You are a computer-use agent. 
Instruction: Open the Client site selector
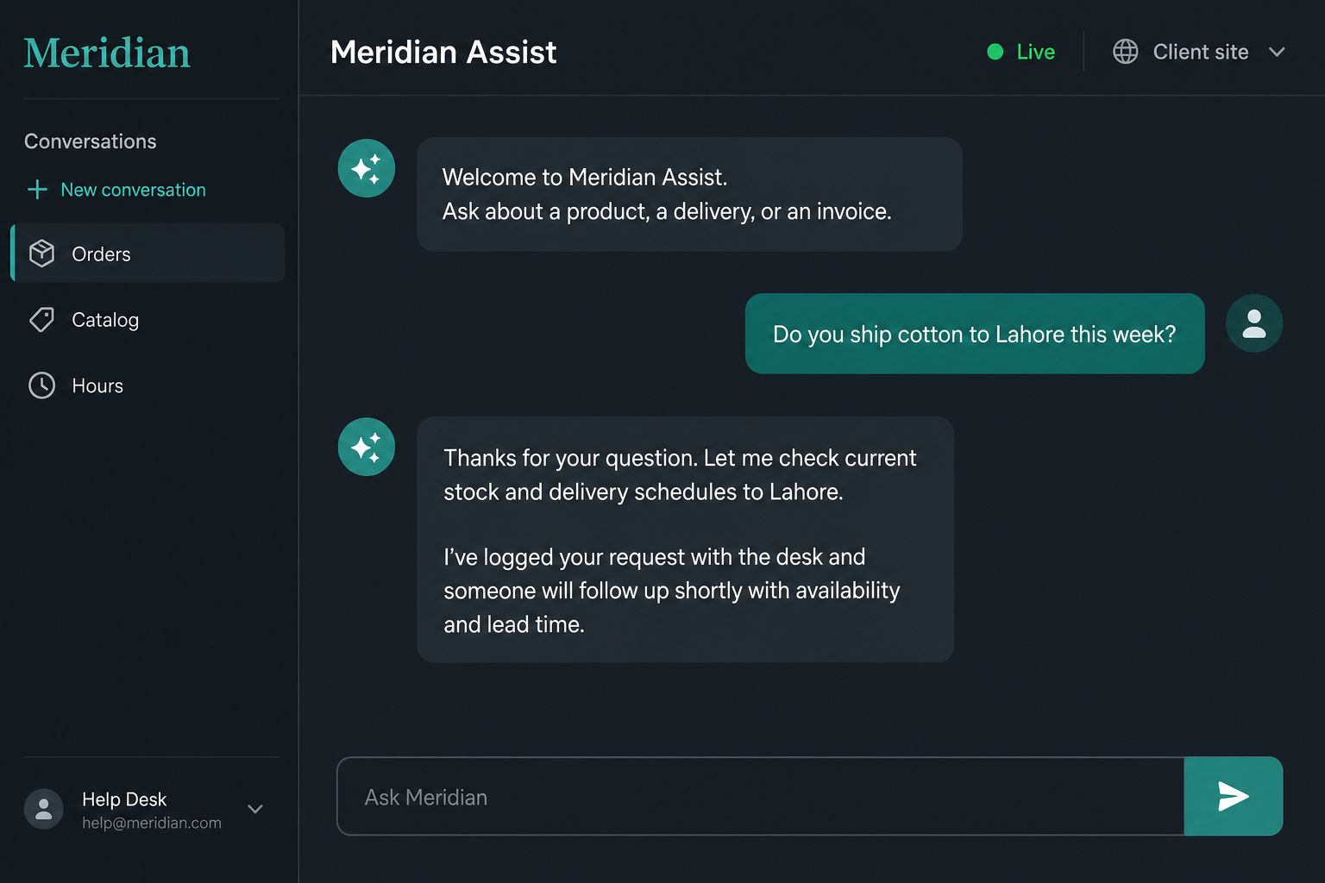[1199, 52]
